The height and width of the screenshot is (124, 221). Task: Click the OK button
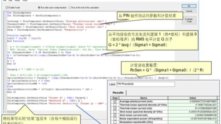(x=189, y=6)
